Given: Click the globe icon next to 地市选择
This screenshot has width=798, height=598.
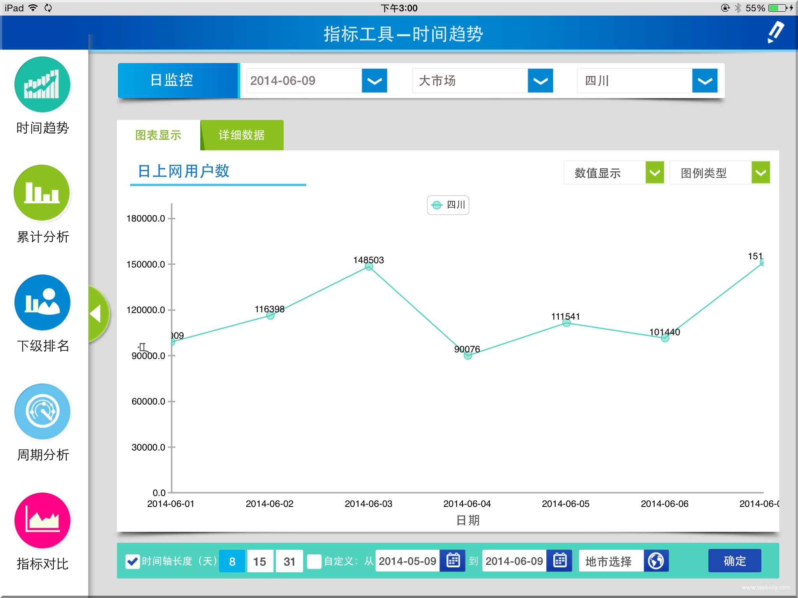Looking at the screenshot, I should point(656,561).
